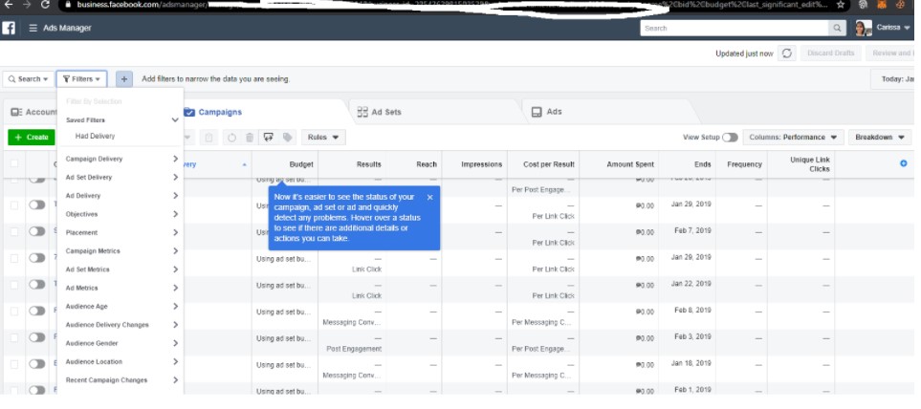Toggle campaign switch in the Feb 7, 2019 row
Image resolution: width=921 pixels, height=409 pixels.
[37, 231]
